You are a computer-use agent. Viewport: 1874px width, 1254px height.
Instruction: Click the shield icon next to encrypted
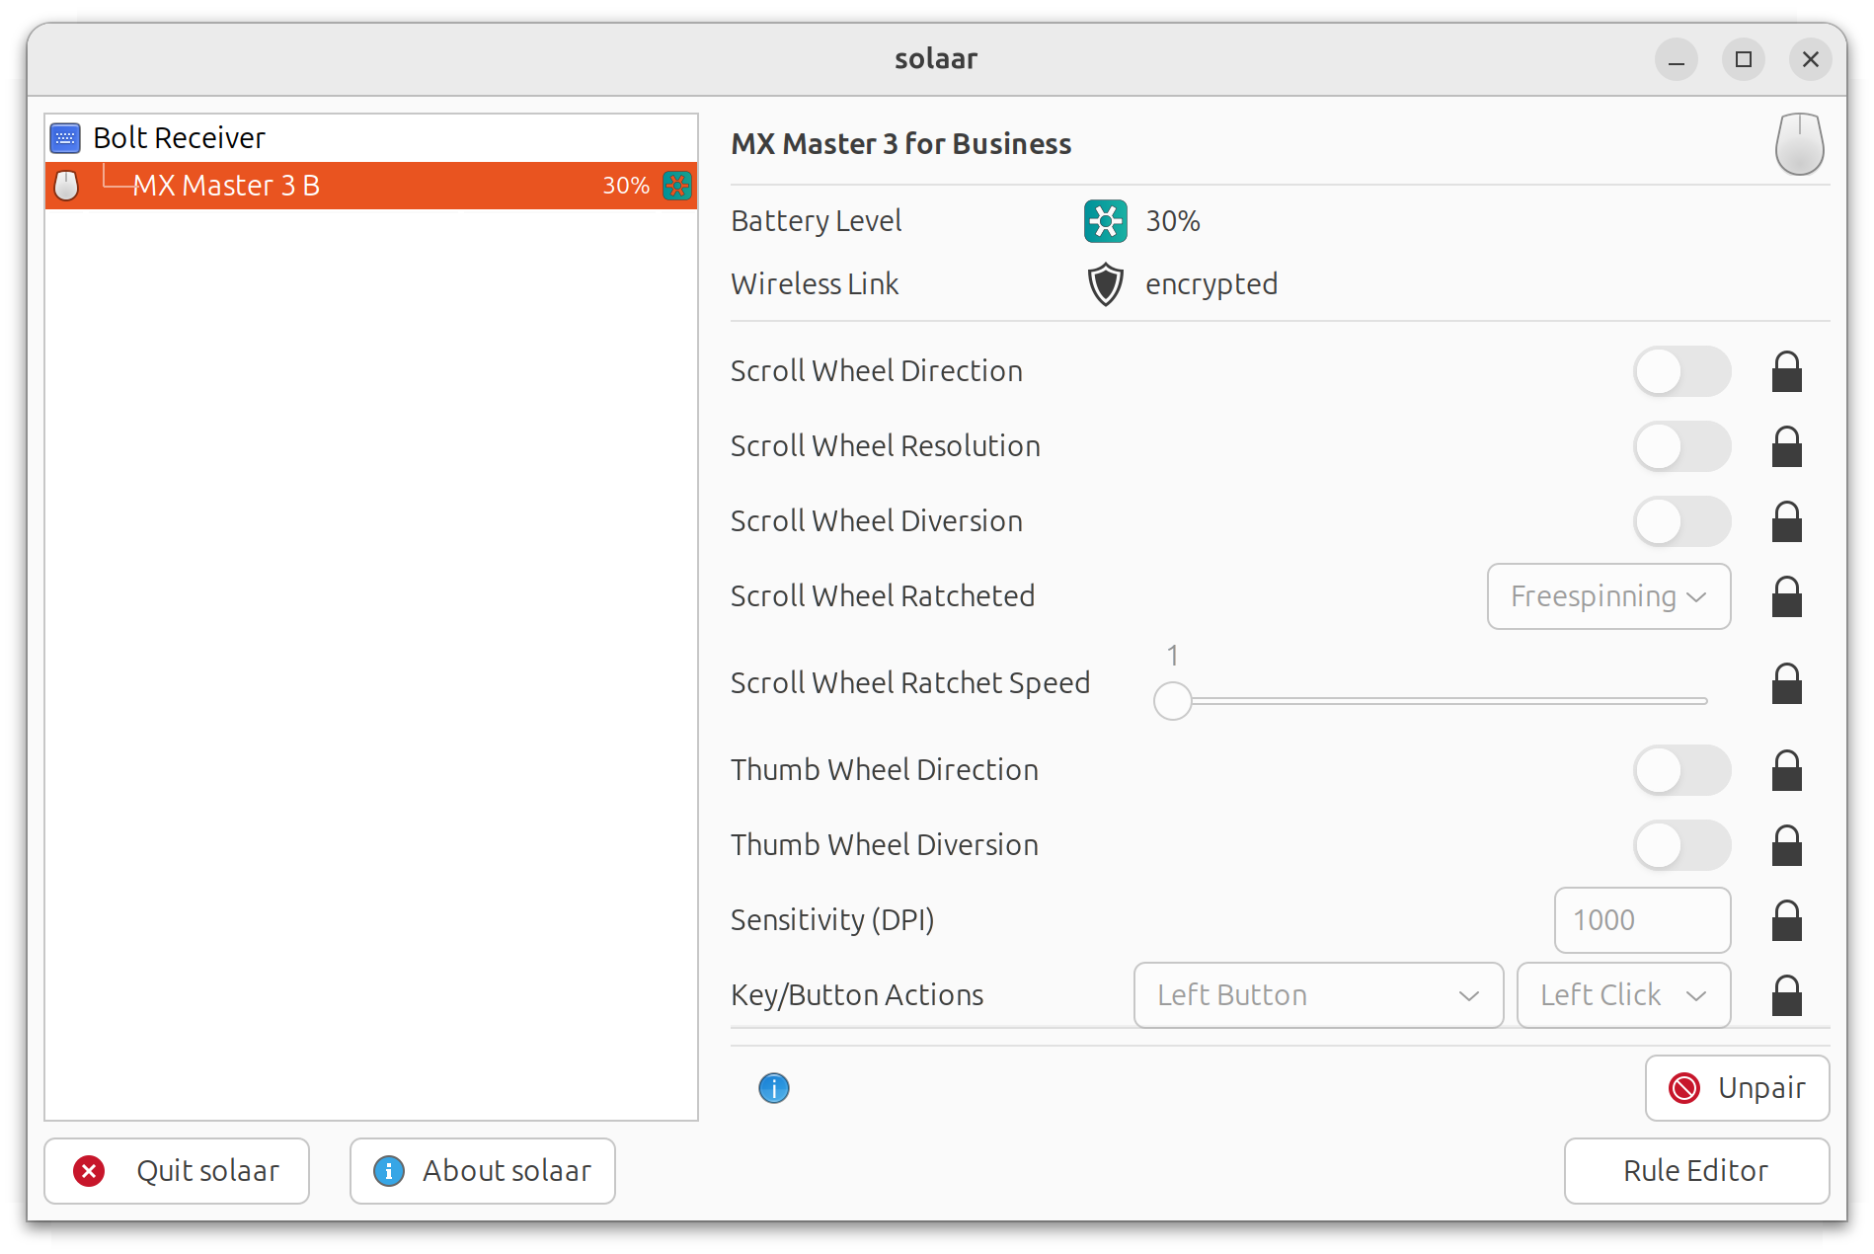1105,284
